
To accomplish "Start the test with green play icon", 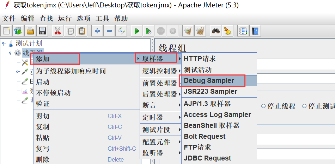I will click(x=137, y=31).
